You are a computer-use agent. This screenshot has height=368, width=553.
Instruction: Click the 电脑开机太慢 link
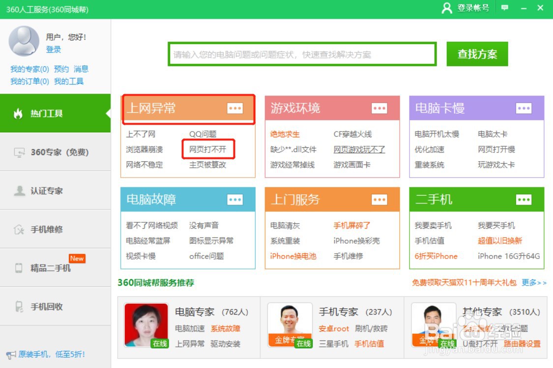[437, 134]
